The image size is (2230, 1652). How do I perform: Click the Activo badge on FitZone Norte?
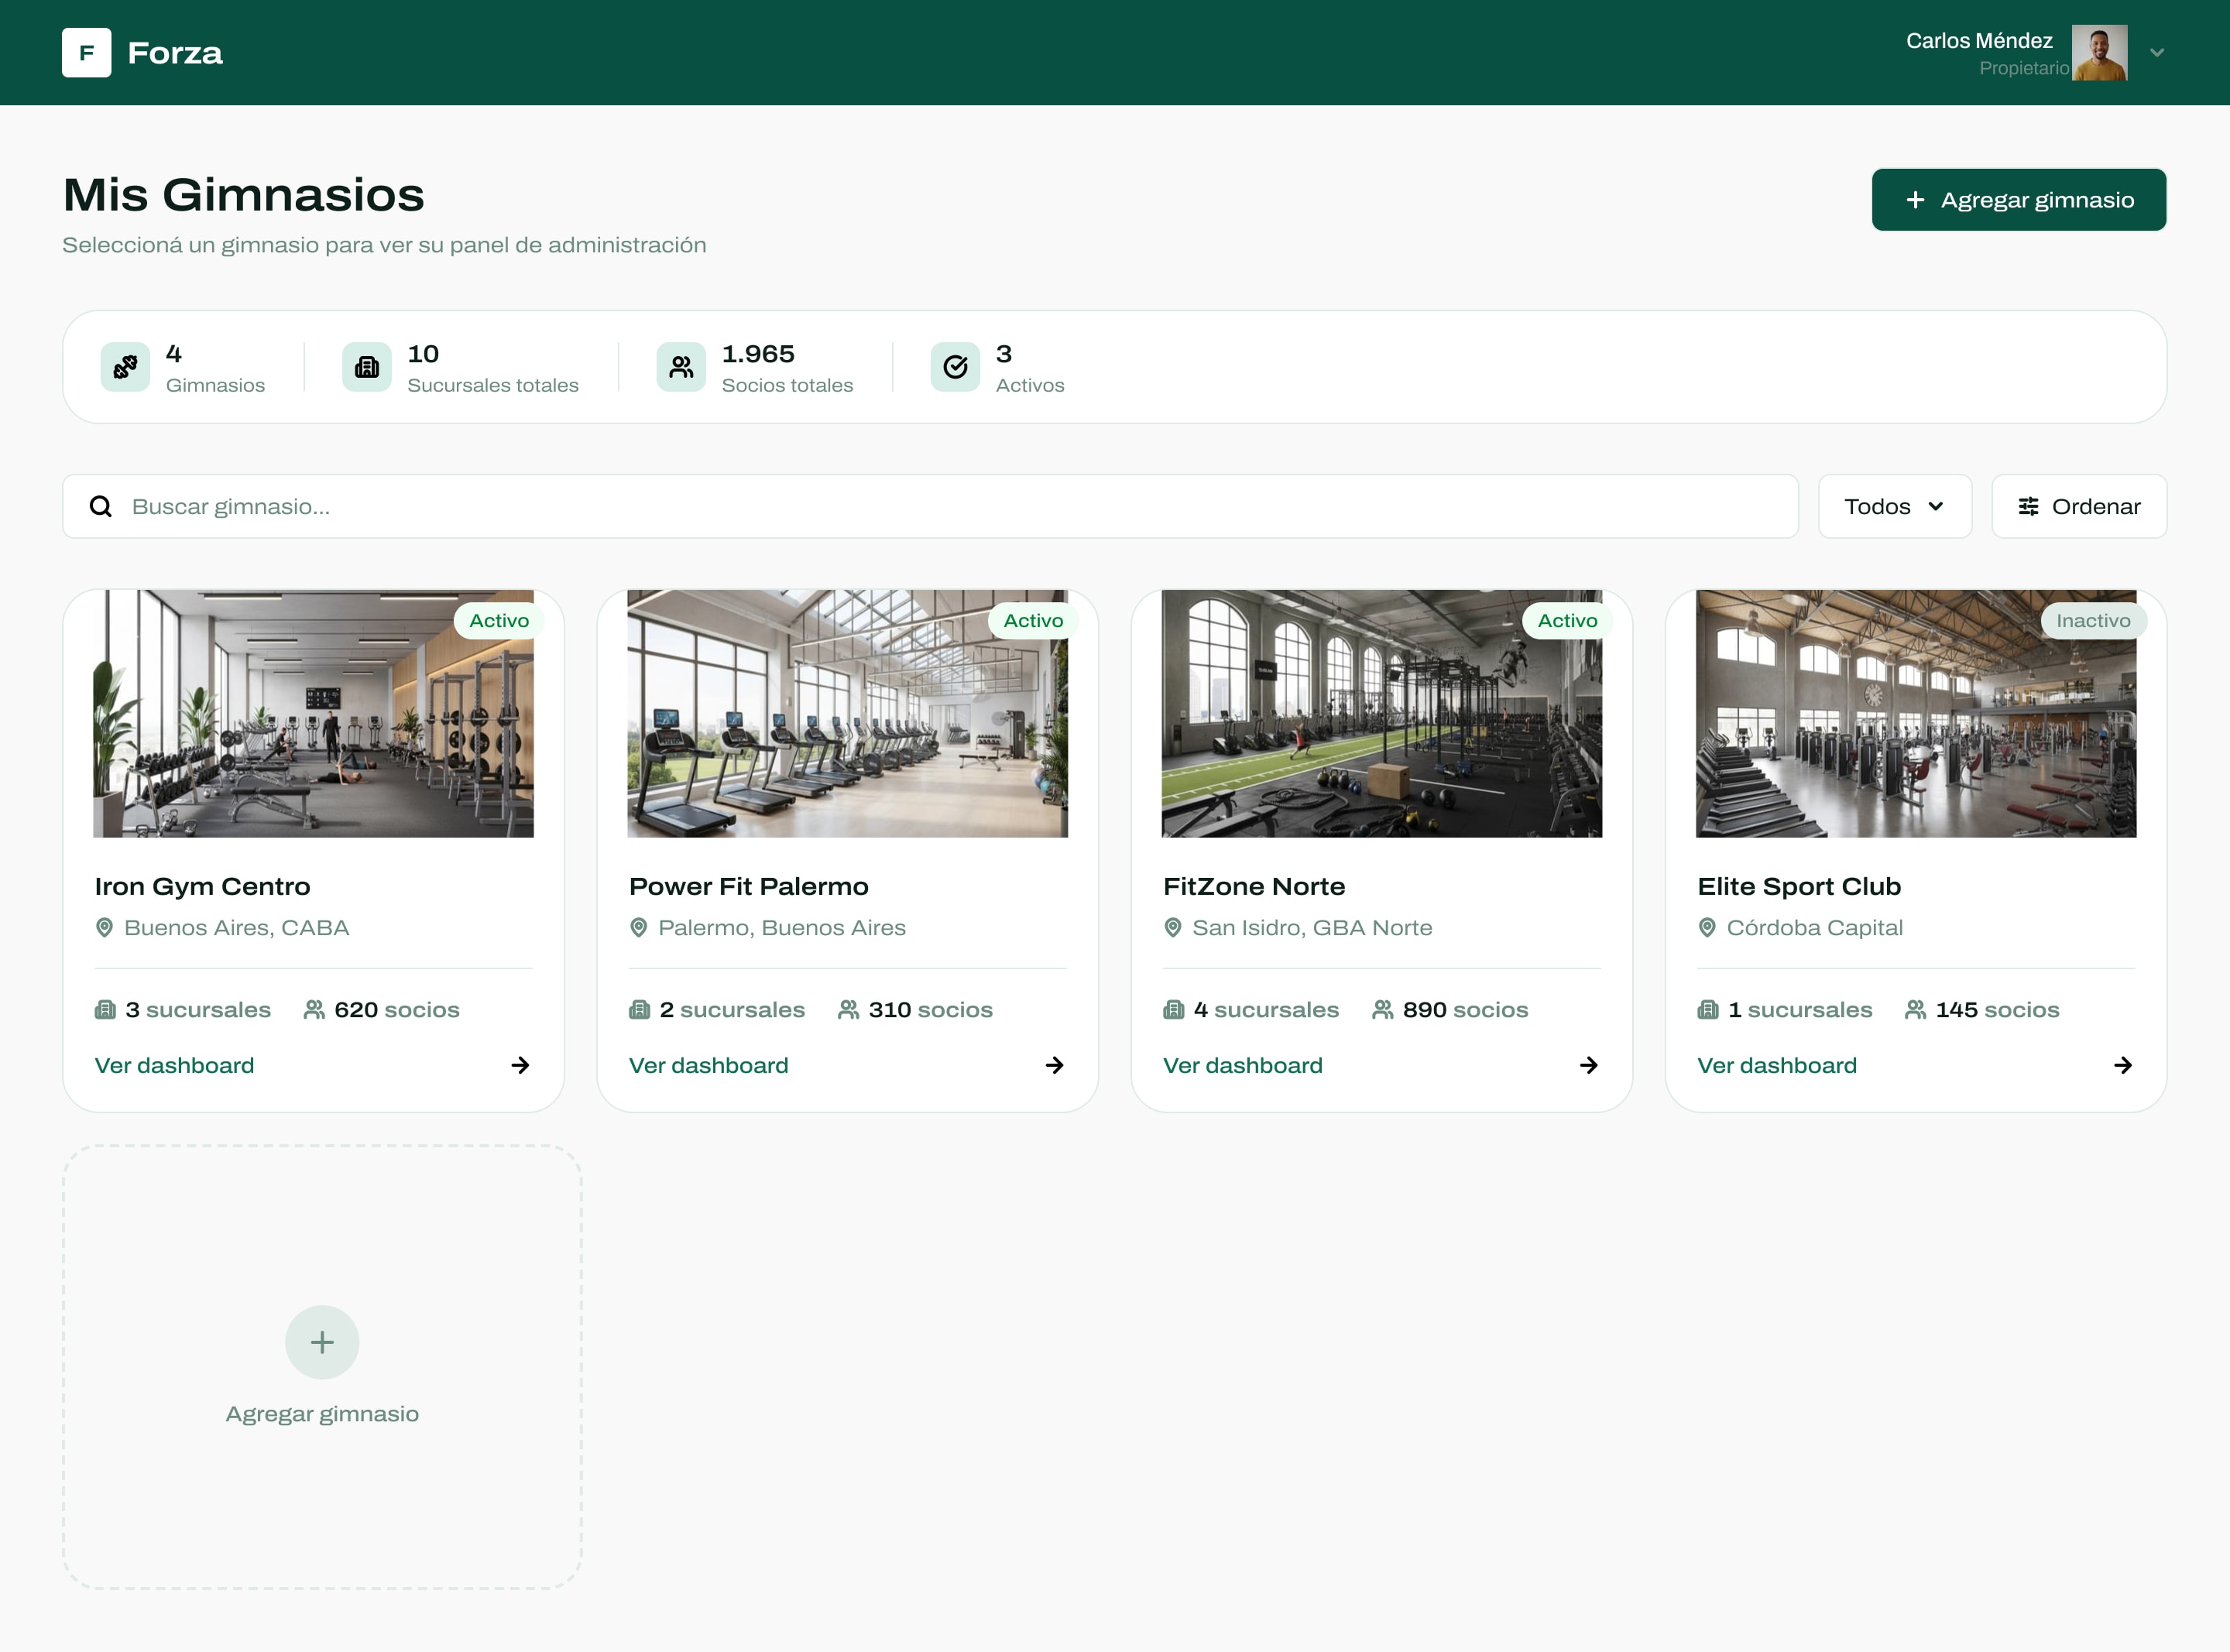pos(1567,620)
